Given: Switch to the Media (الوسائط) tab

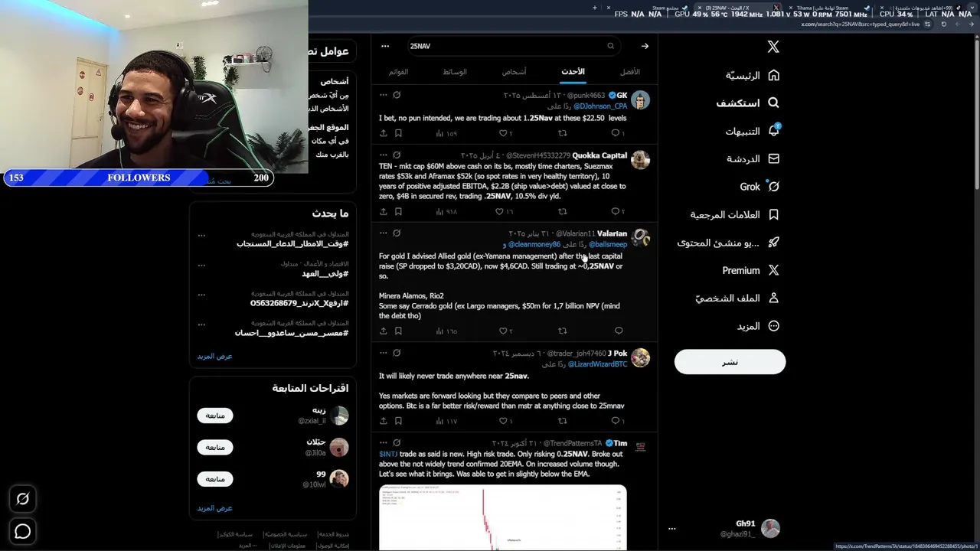Looking at the screenshot, I should coord(455,72).
